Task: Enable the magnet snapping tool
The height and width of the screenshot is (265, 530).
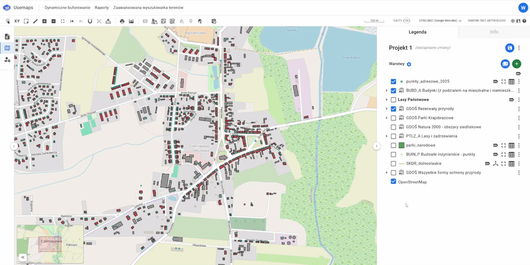Action: pyautogui.click(x=90, y=21)
